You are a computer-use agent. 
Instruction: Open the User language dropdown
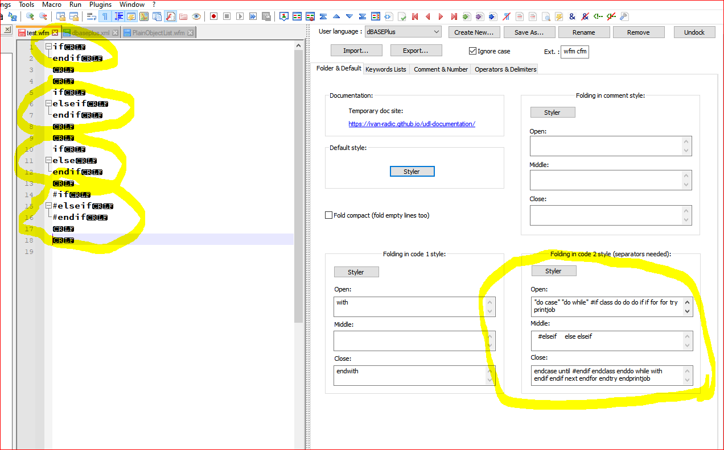coord(404,32)
